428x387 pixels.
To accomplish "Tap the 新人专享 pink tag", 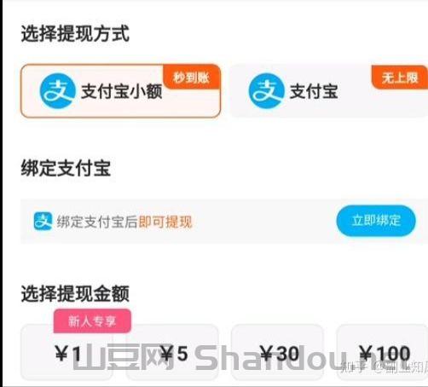I will click(92, 321).
